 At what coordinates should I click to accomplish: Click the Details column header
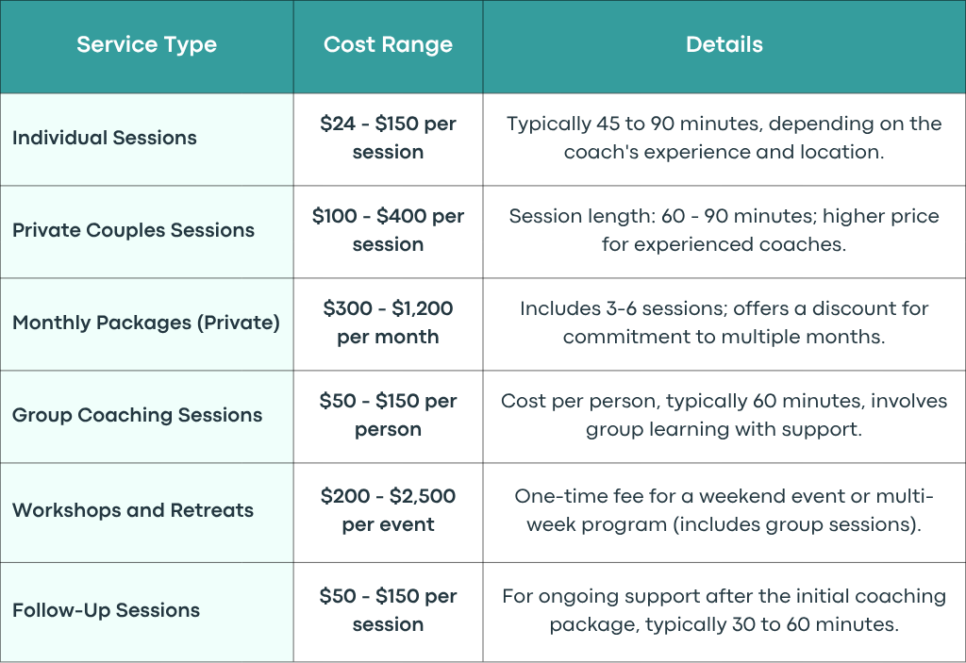pos(724,44)
